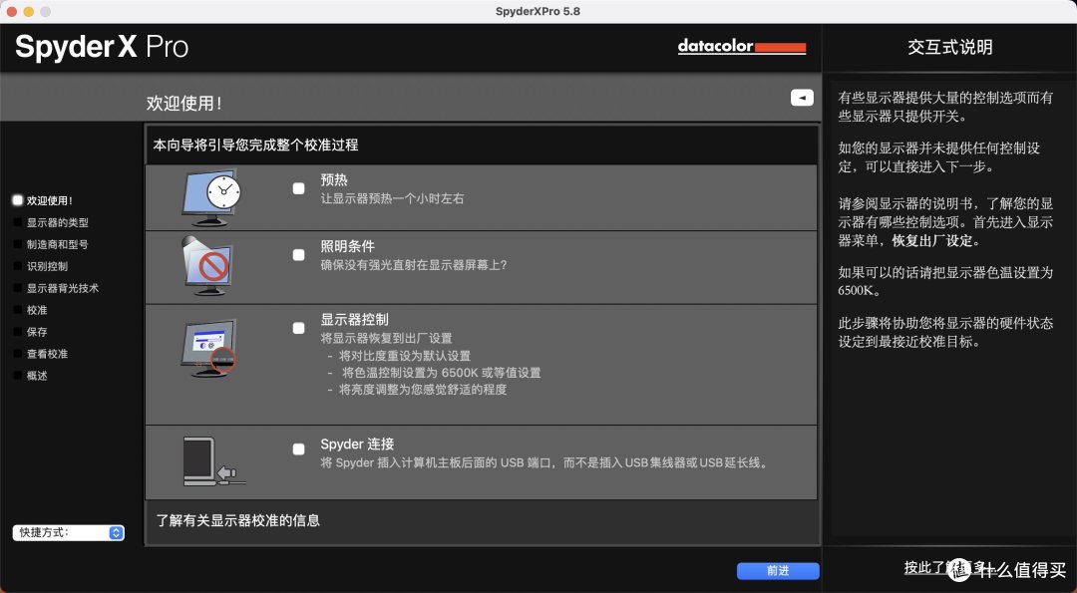Click the monitor with clock warm-up icon

pyautogui.click(x=211, y=197)
